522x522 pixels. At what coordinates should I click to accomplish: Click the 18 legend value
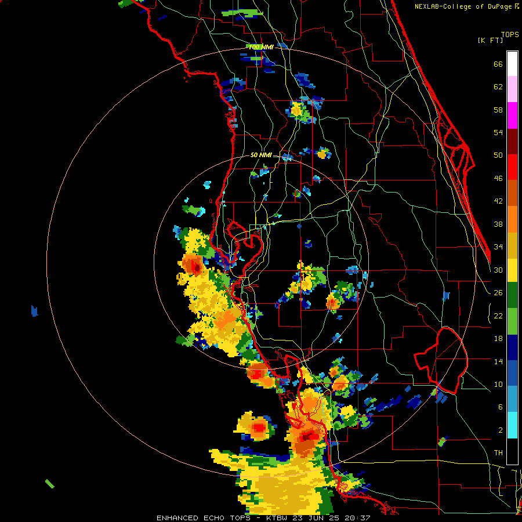498,339
